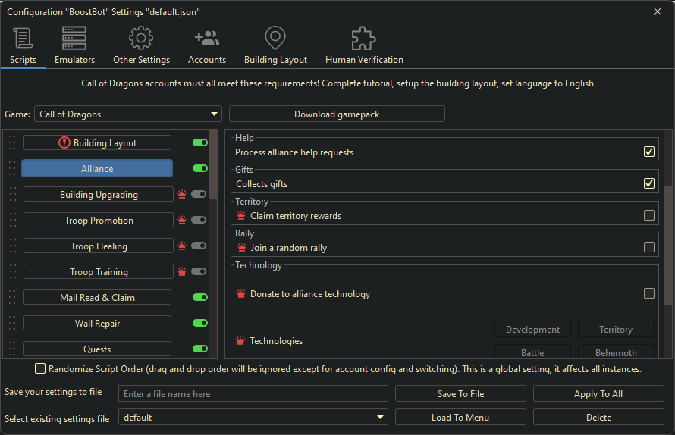Open the Emulators server icon
Viewport: 675px width, 435px height.
click(x=74, y=38)
